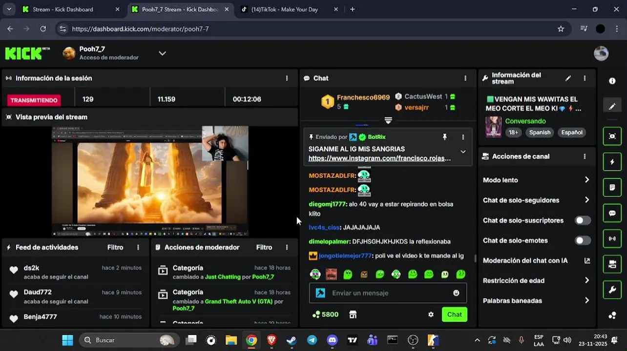
Task: Open the Filtro in Acciones de moderador
Action: [264, 248]
